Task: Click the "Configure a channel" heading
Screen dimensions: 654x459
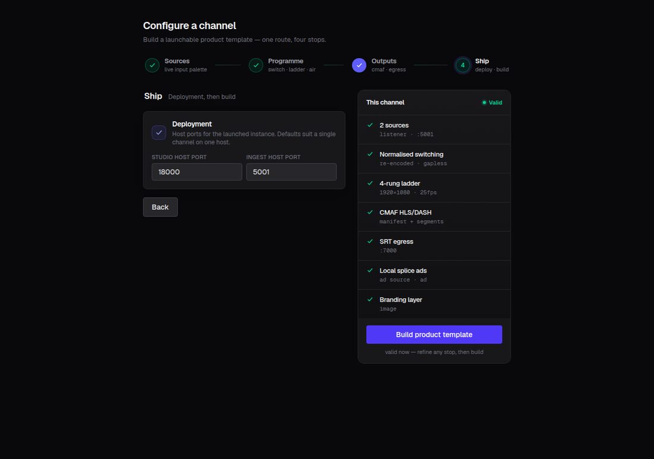Action: pos(189,26)
